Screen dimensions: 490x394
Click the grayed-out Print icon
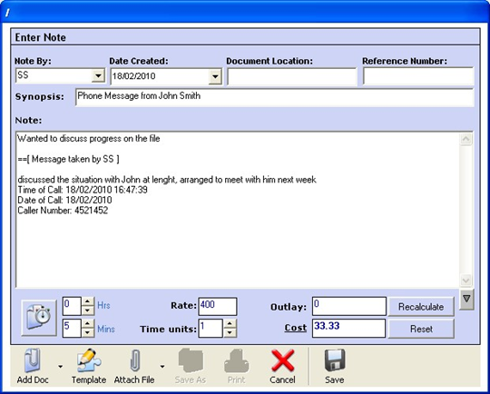point(237,360)
